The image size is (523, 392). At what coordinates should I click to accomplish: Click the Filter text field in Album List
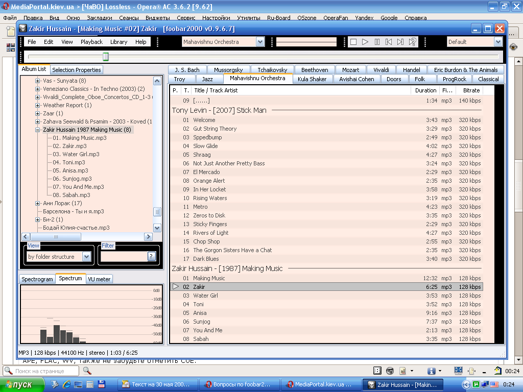[124, 256]
